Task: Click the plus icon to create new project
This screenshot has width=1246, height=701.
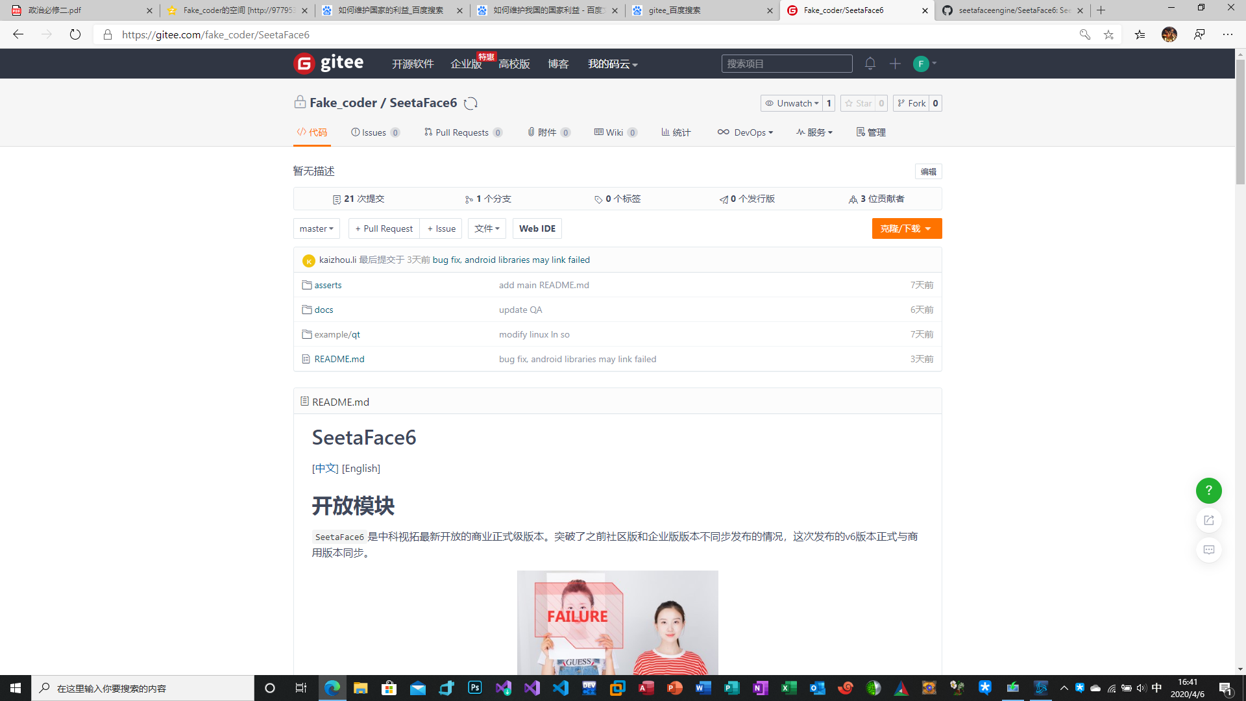Action: coord(894,64)
